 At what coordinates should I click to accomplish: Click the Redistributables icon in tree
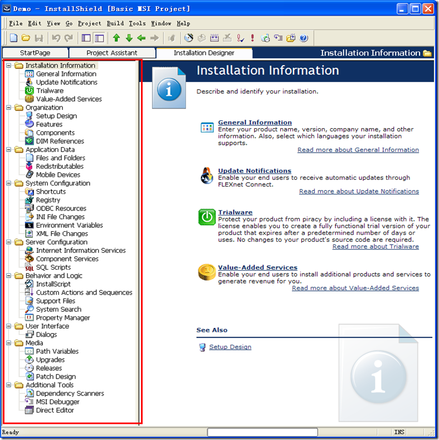coord(29,167)
